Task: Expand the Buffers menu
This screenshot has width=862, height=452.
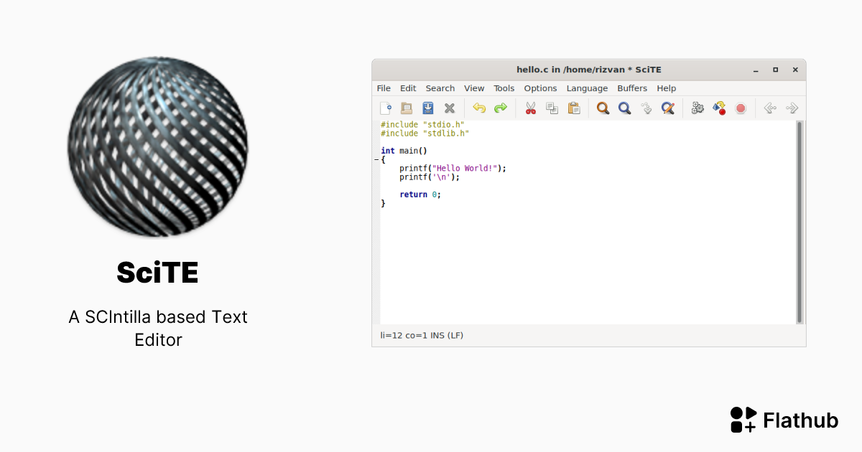Action: tap(632, 88)
